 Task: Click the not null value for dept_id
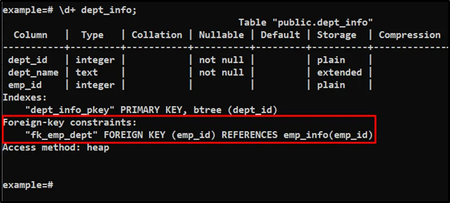tap(221, 60)
